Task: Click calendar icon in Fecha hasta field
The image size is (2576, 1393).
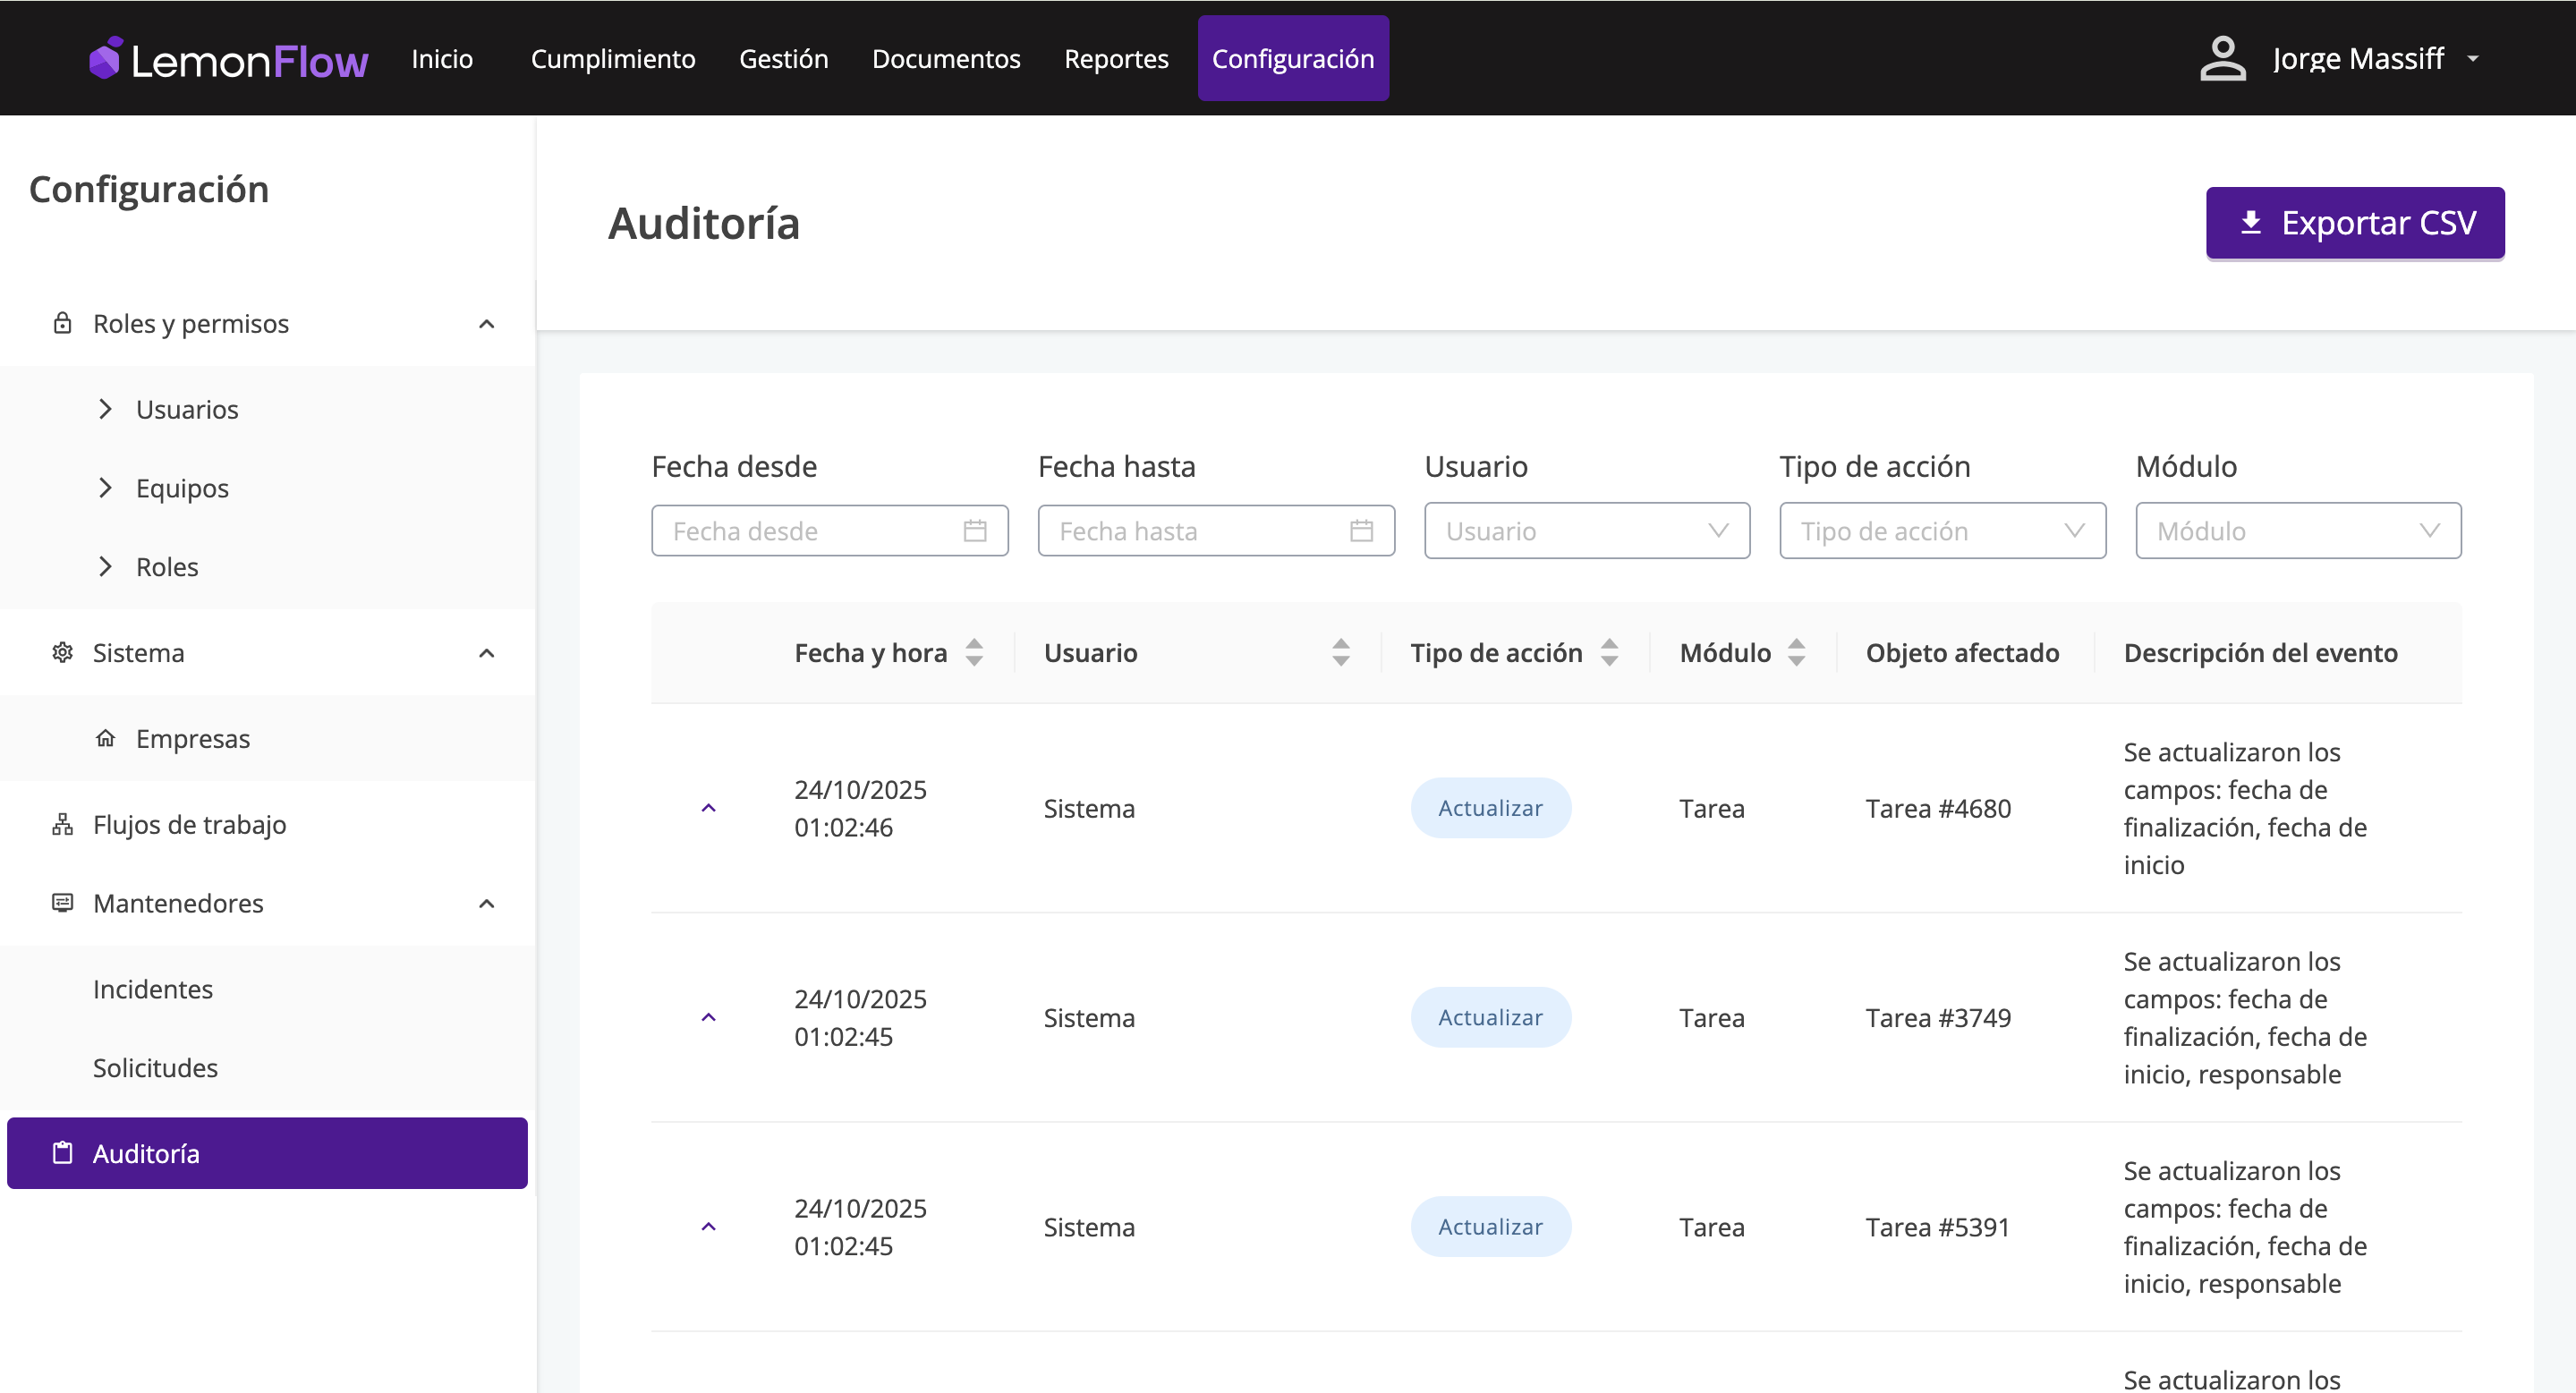Action: pyautogui.click(x=1361, y=531)
